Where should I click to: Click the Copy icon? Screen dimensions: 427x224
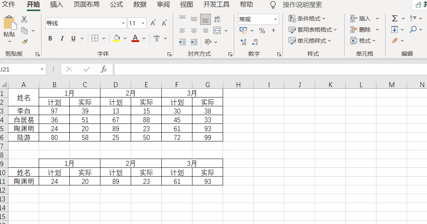pyautogui.click(x=24, y=31)
